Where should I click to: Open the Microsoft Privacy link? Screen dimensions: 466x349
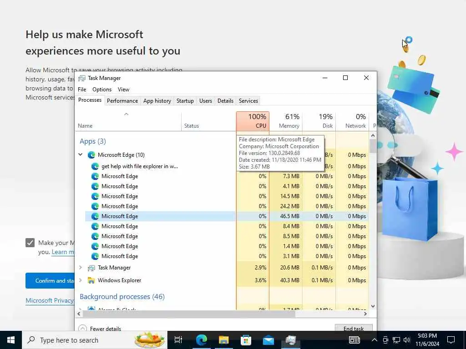tap(50, 300)
